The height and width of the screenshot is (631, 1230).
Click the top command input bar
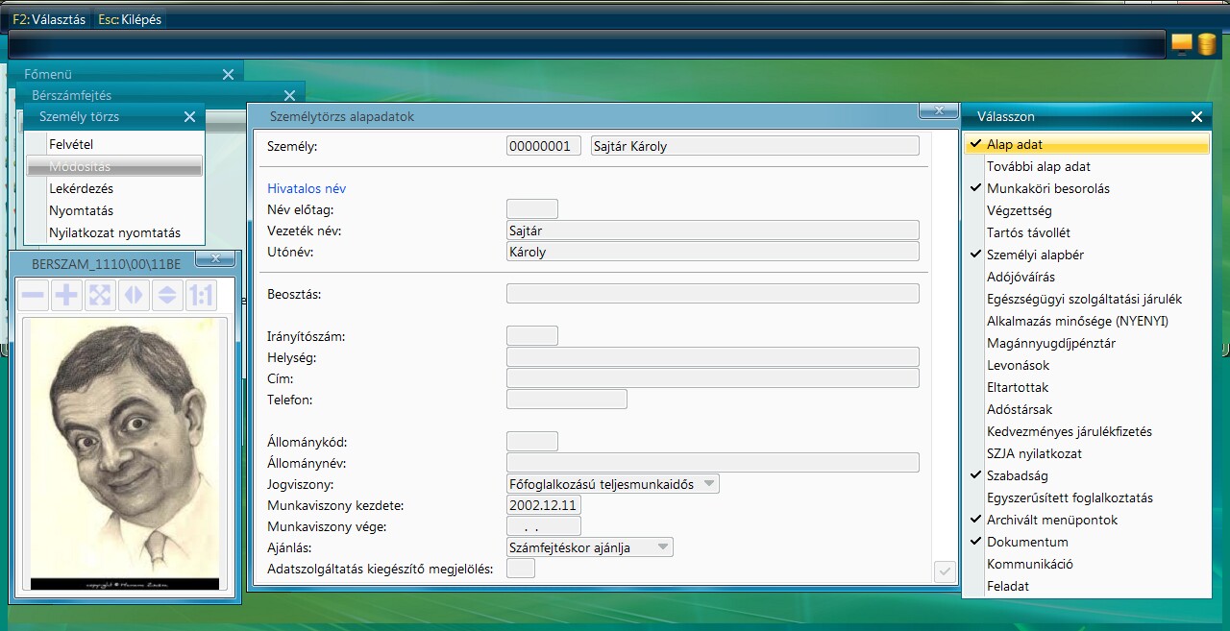pos(586,44)
